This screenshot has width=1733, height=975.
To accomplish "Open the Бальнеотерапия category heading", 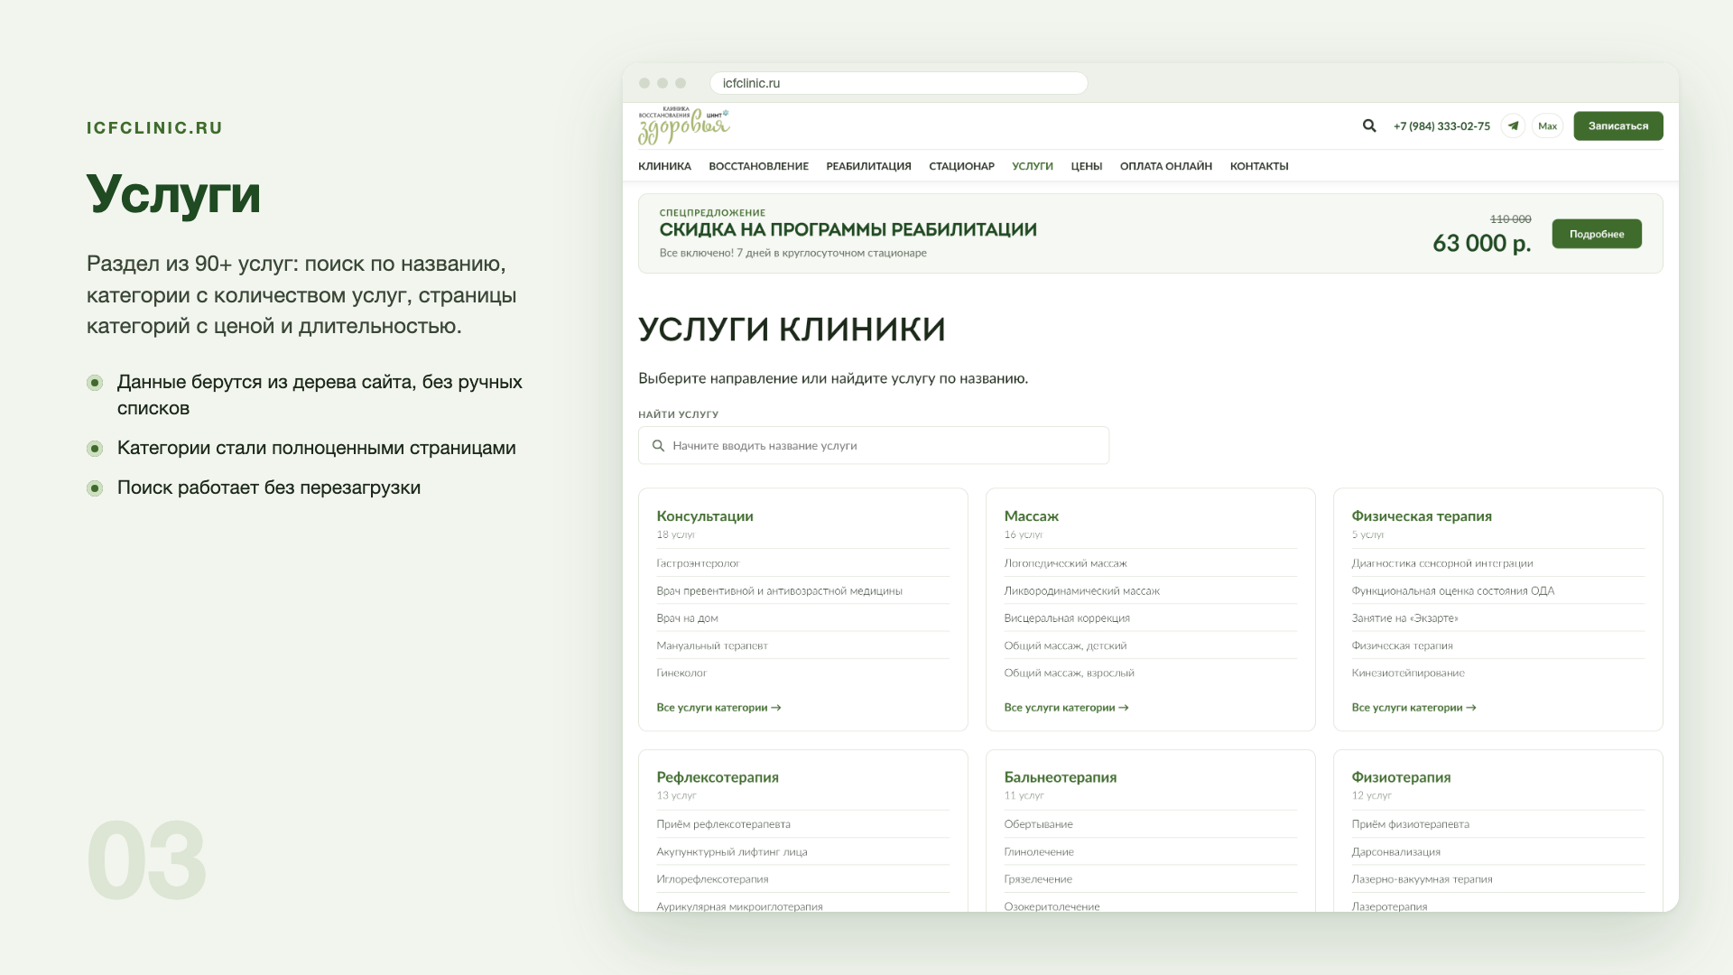I will 1061,777.
